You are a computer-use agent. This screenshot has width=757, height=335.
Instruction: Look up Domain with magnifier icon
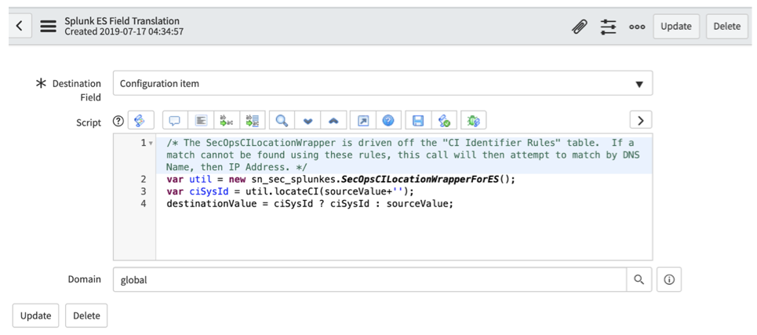(x=639, y=279)
